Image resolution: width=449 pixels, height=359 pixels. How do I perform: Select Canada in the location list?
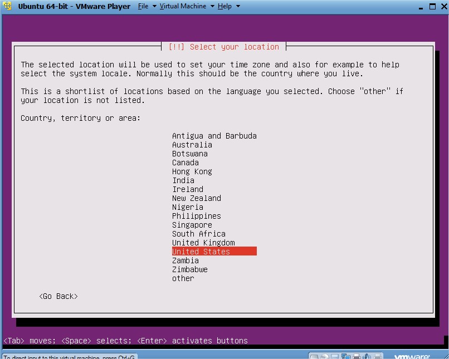(186, 162)
